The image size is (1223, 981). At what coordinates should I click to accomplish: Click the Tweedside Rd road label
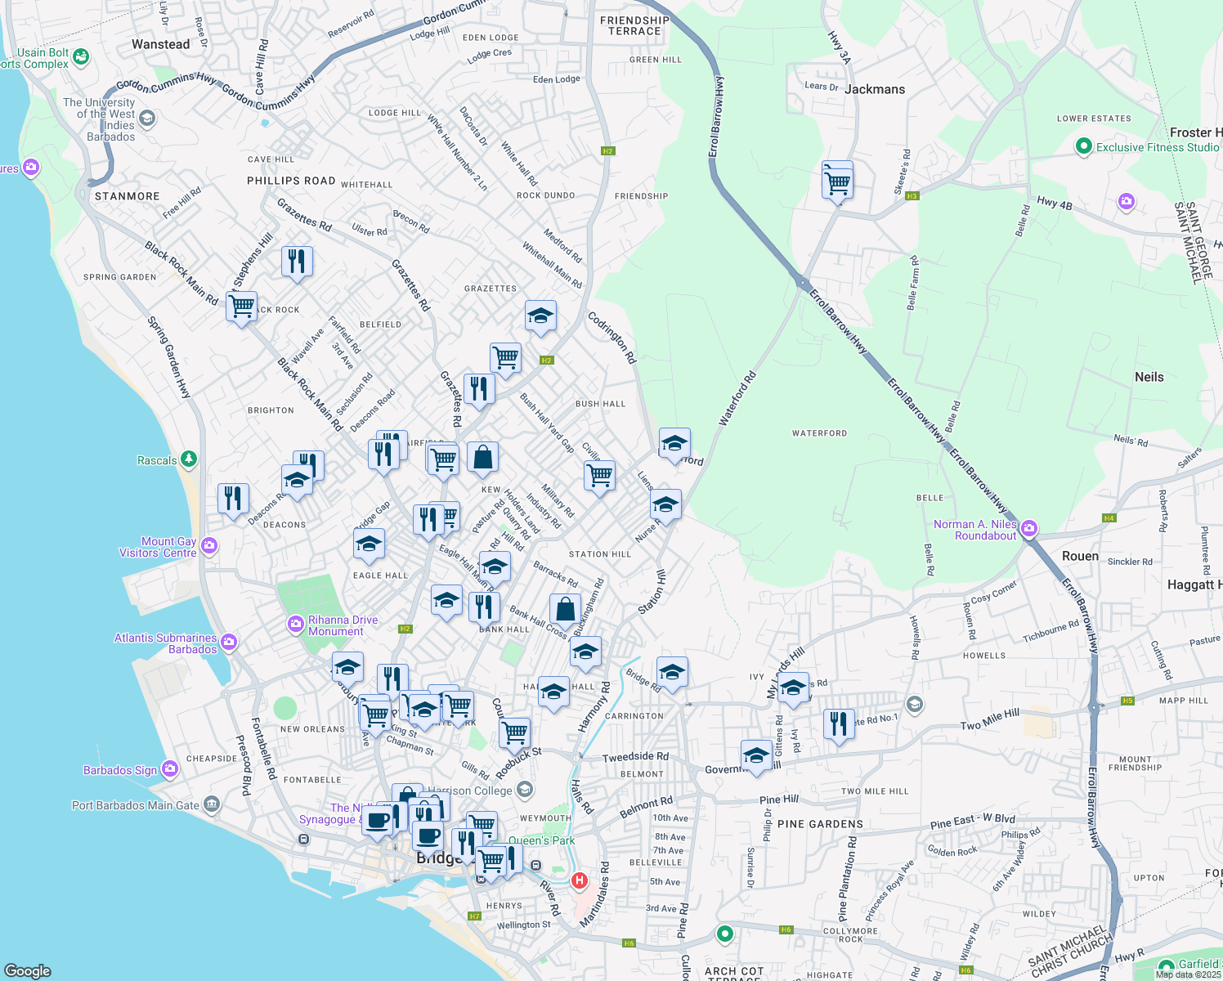635,757
